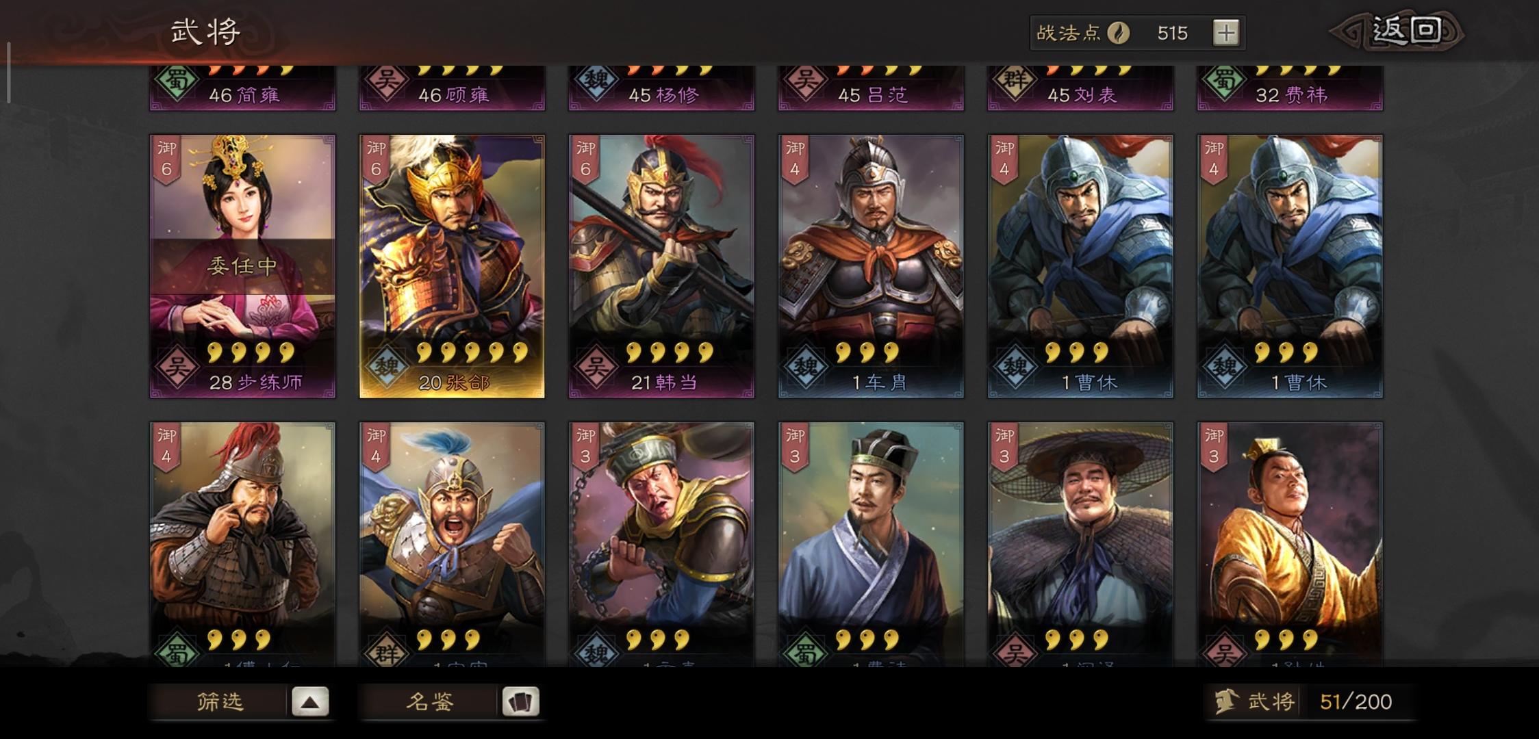Open the 韩当 general card
This screenshot has width=1539, height=739.
pyautogui.click(x=661, y=266)
